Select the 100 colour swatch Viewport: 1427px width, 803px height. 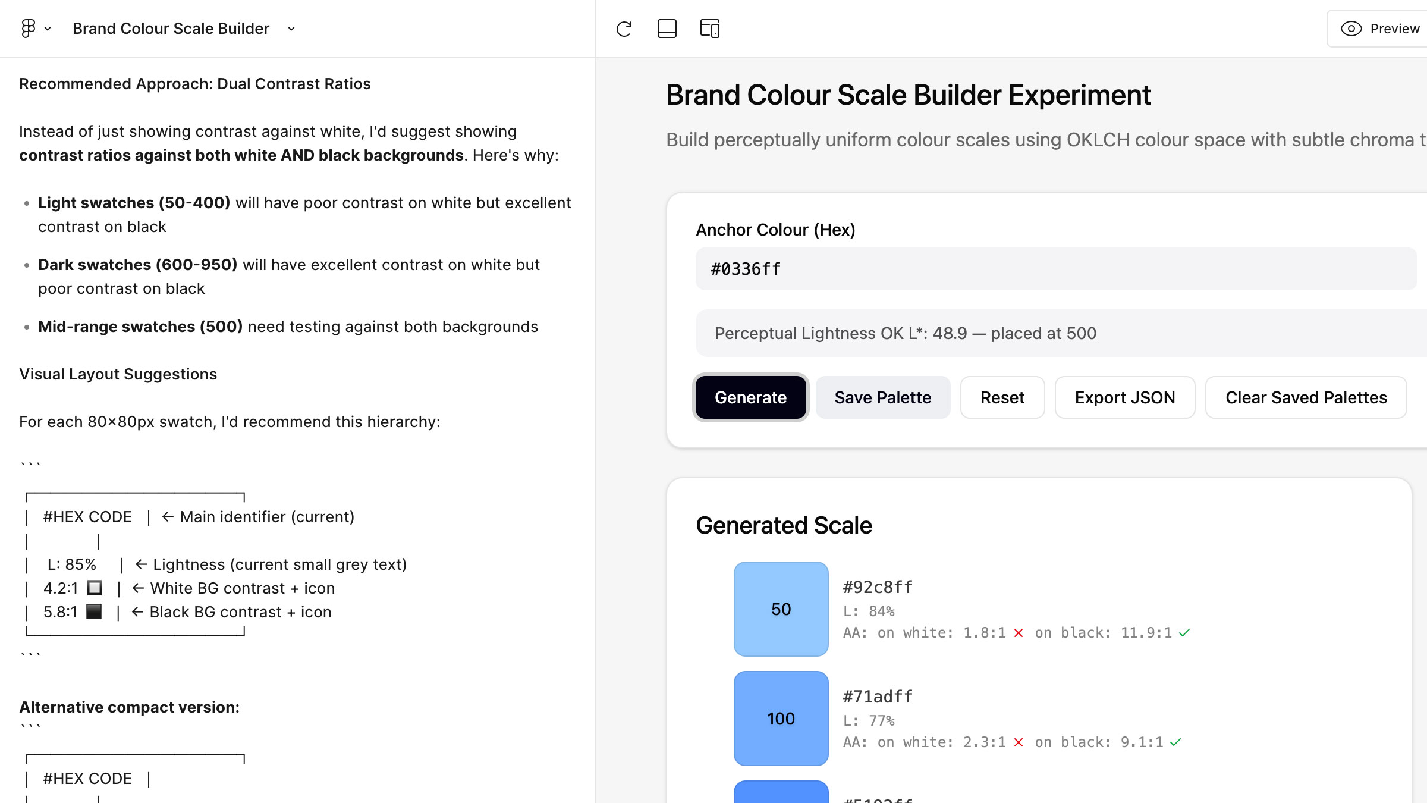pyautogui.click(x=781, y=719)
